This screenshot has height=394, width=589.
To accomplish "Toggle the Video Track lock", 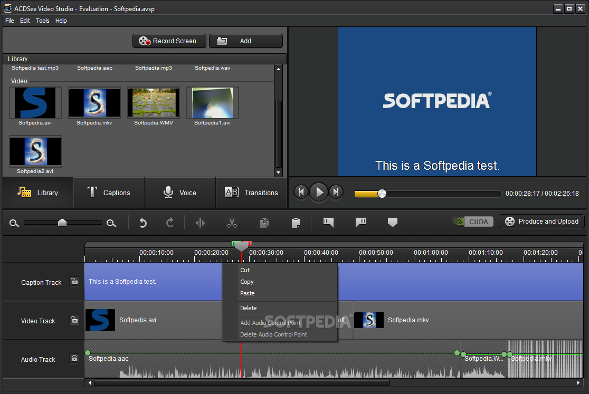I will click(74, 320).
